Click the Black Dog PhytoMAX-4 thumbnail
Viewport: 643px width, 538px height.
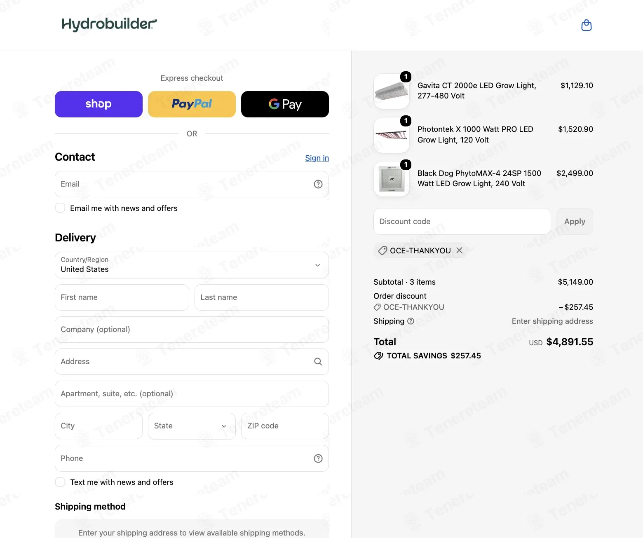pos(392,179)
